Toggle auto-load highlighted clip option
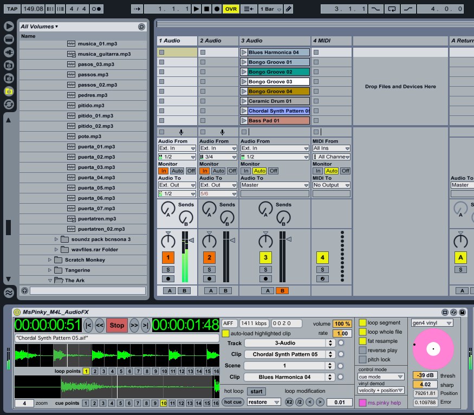The width and height of the screenshot is (474, 415). pos(226,333)
